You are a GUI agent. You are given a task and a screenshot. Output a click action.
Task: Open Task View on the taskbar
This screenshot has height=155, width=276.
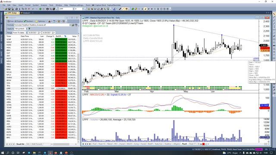coord(18,153)
